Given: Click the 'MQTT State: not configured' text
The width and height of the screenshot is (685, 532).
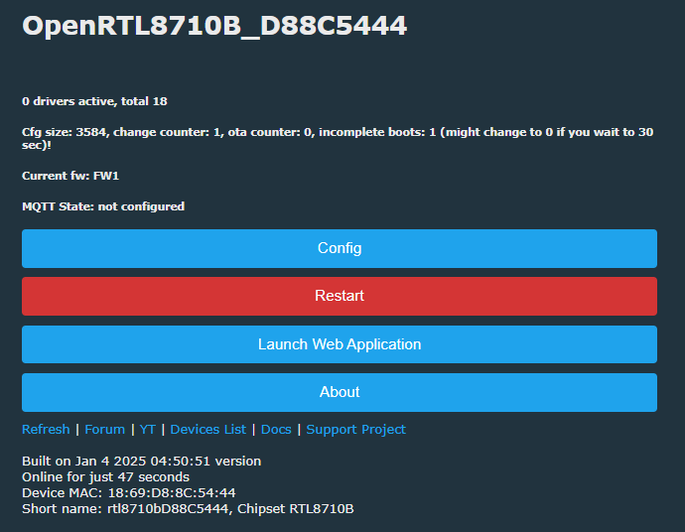Looking at the screenshot, I should click(x=103, y=206).
